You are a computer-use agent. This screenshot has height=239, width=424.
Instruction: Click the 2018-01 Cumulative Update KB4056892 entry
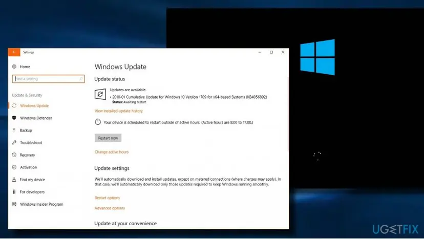(x=189, y=97)
